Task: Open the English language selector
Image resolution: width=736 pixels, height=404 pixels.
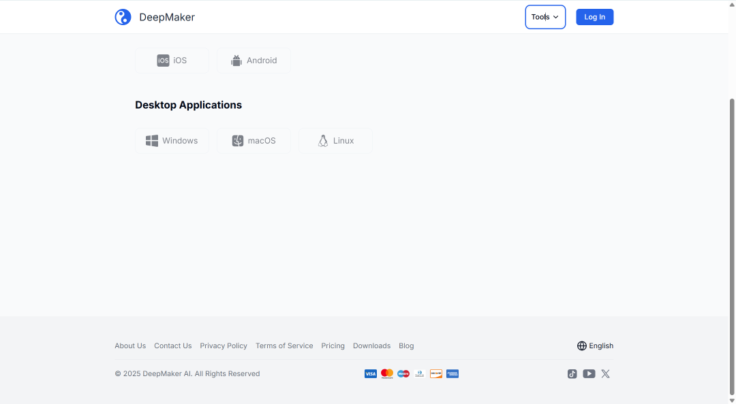Action: 595,346
